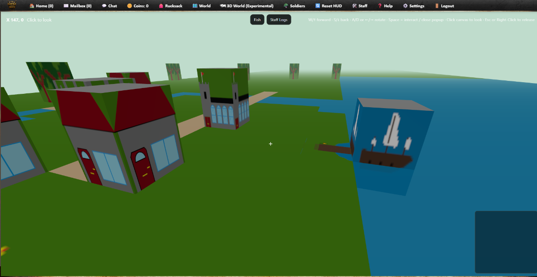Screen dimensions: 537x277
Task: Click the Logout door icon
Action: coord(437,6)
